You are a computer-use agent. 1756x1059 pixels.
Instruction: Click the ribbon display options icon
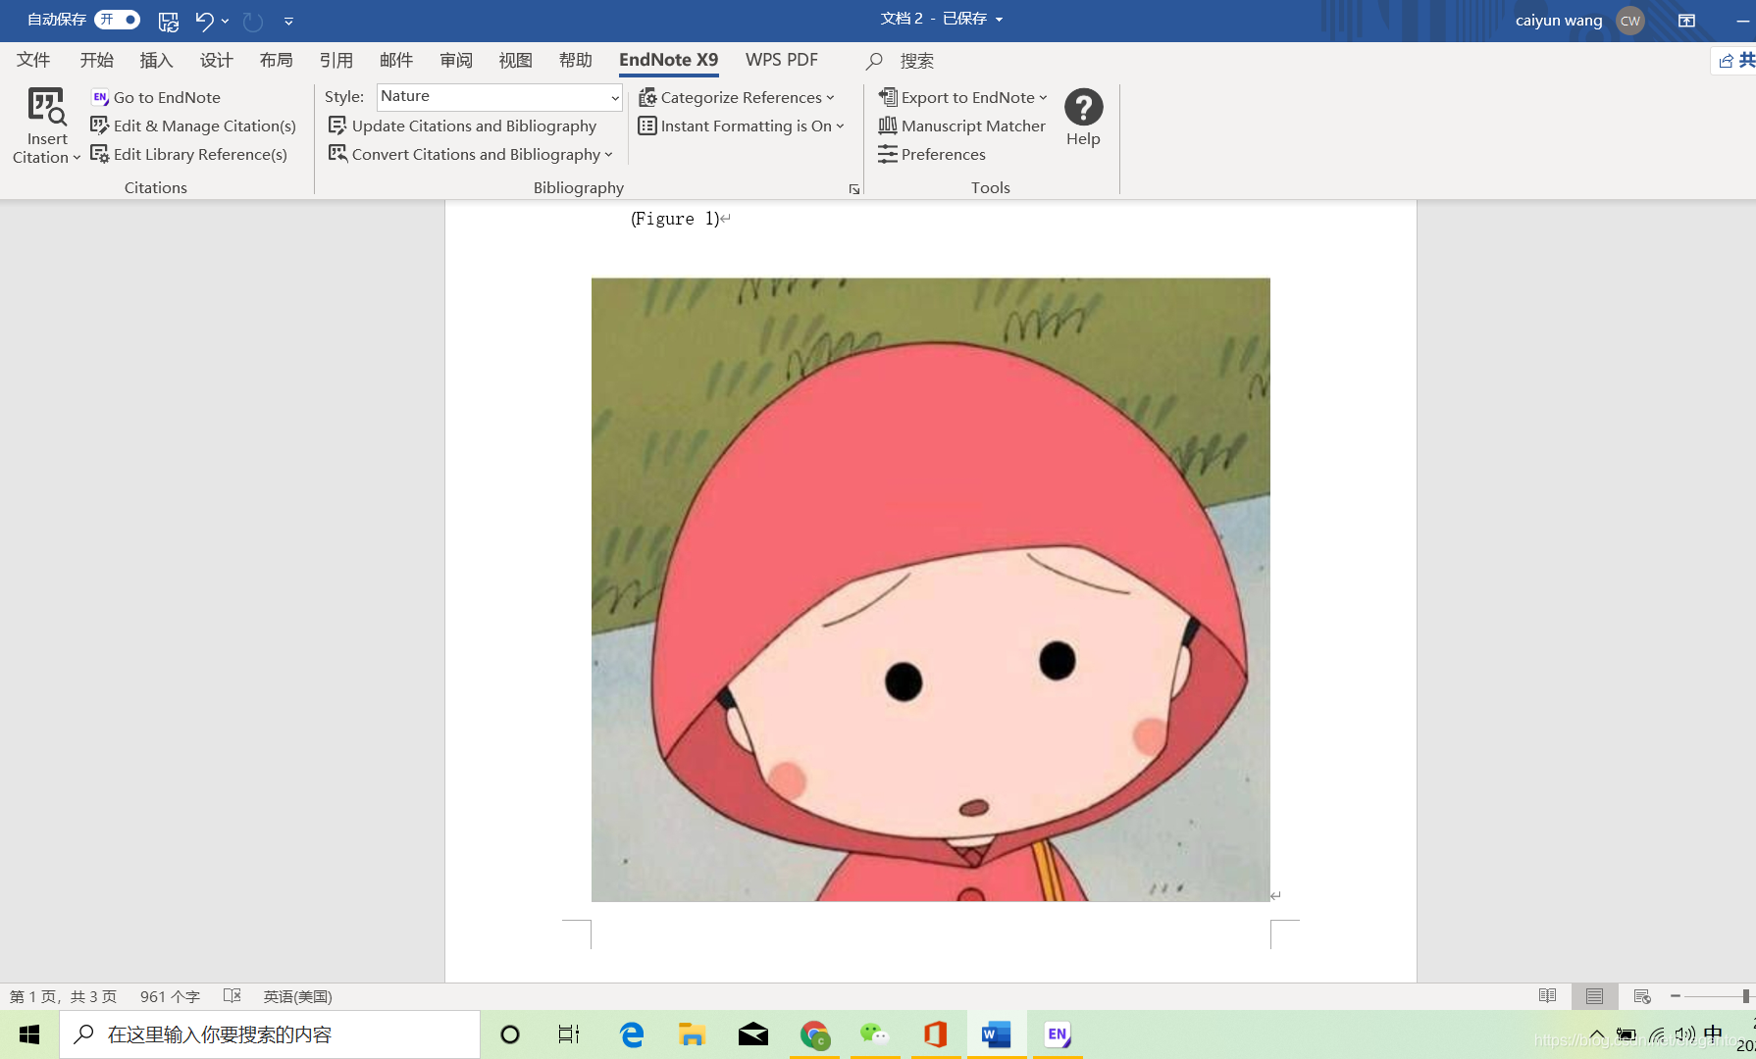(x=1686, y=21)
